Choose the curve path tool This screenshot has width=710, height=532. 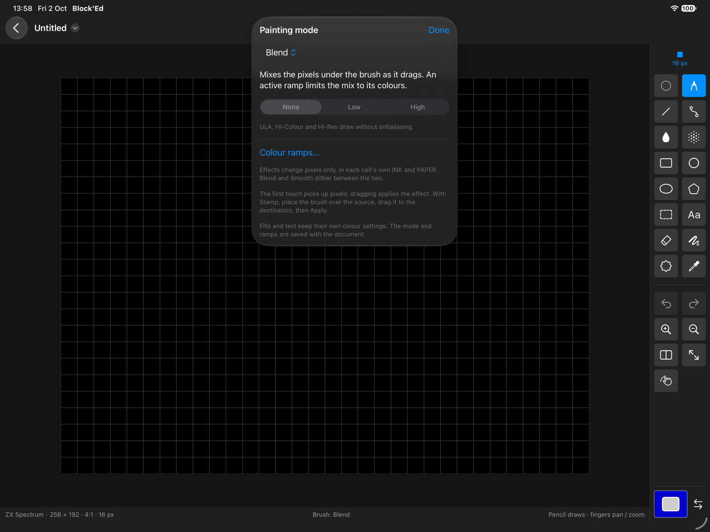[x=694, y=111]
